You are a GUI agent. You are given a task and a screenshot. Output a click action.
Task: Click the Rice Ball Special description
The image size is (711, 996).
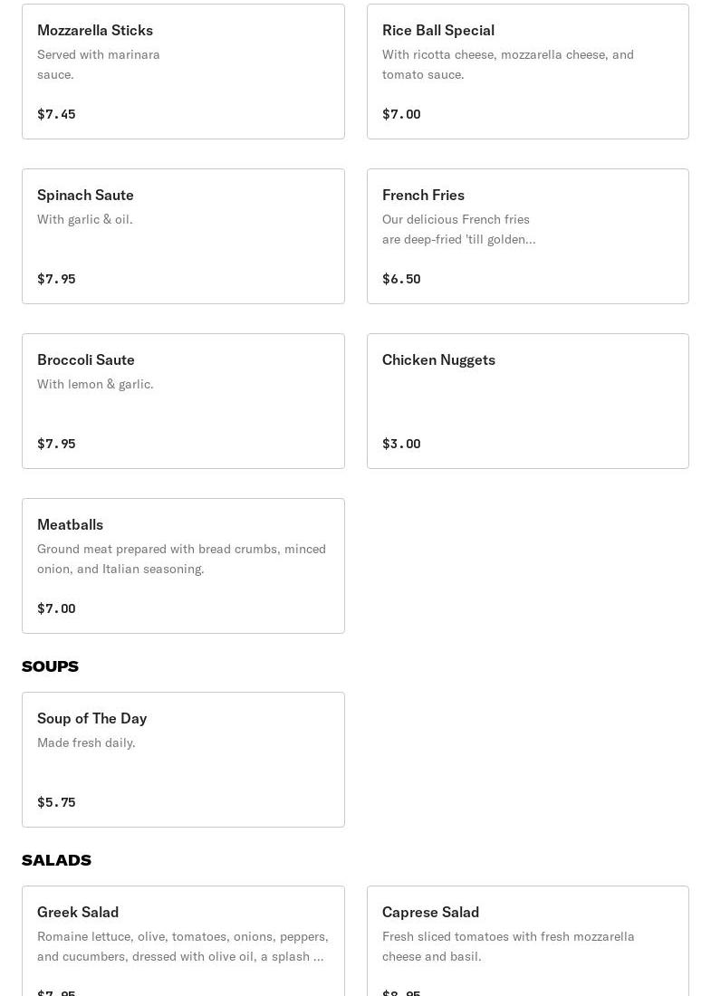507,64
